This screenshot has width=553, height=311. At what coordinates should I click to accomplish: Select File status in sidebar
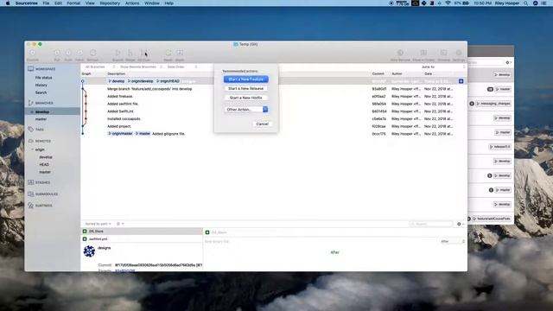(x=43, y=78)
